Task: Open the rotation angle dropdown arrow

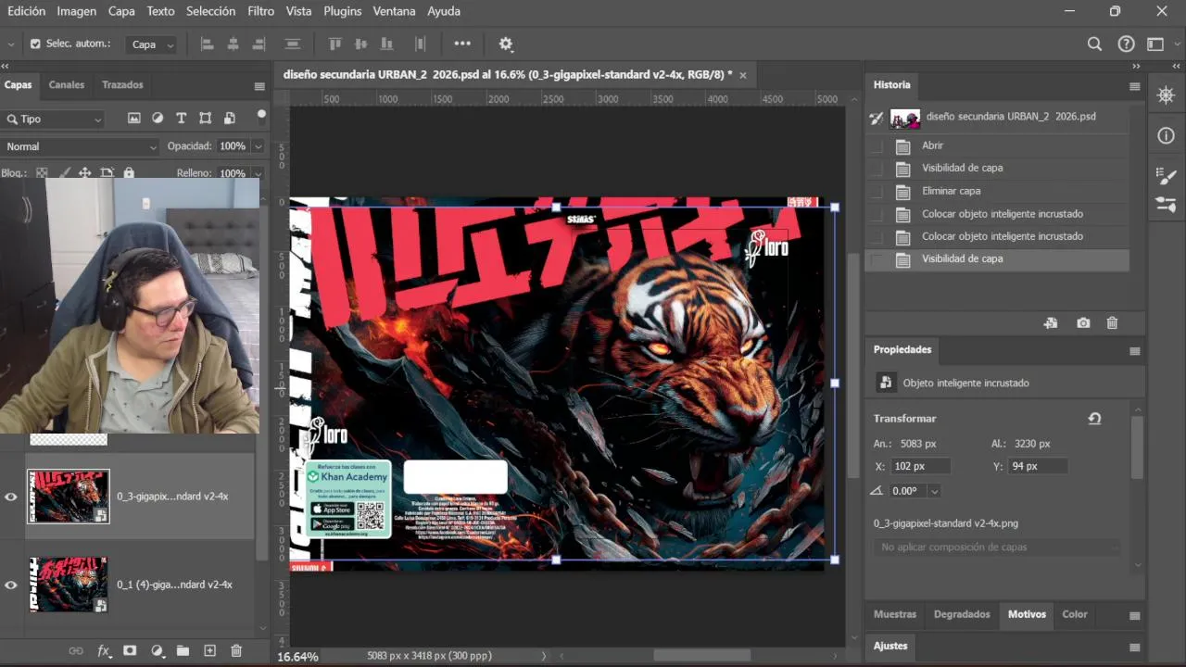Action: click(934, 491)
